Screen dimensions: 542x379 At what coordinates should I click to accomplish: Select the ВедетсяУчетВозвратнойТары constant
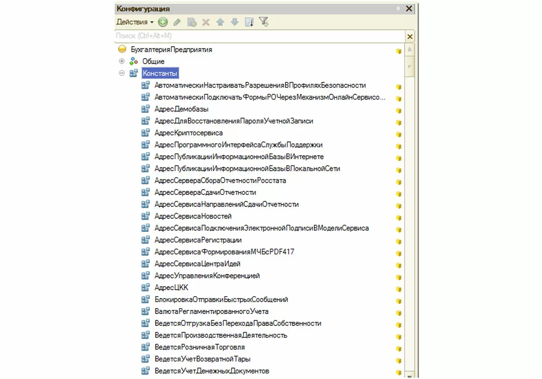click(202, 359)
